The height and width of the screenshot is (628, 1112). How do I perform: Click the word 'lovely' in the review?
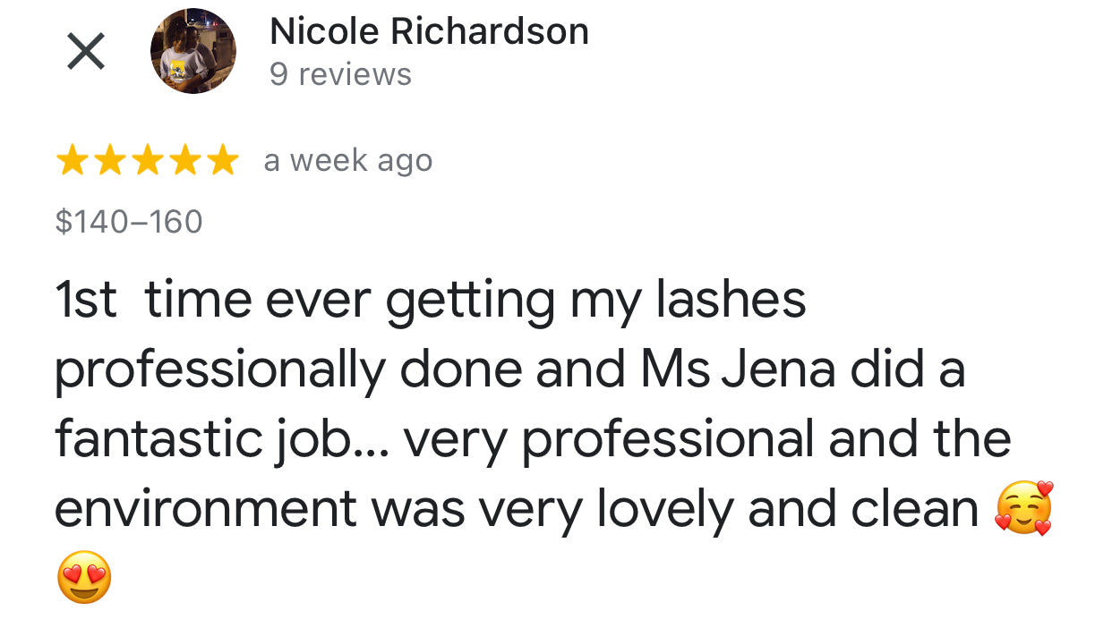pyautogui.click(x=664, y=510)
